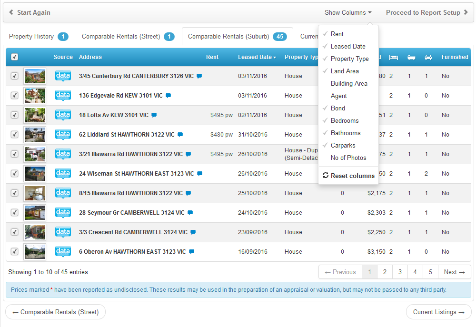The height and width of the screenshot is (327, 476).
Task: Click the Reset columns refresh icon
Action: click(326, 176)
